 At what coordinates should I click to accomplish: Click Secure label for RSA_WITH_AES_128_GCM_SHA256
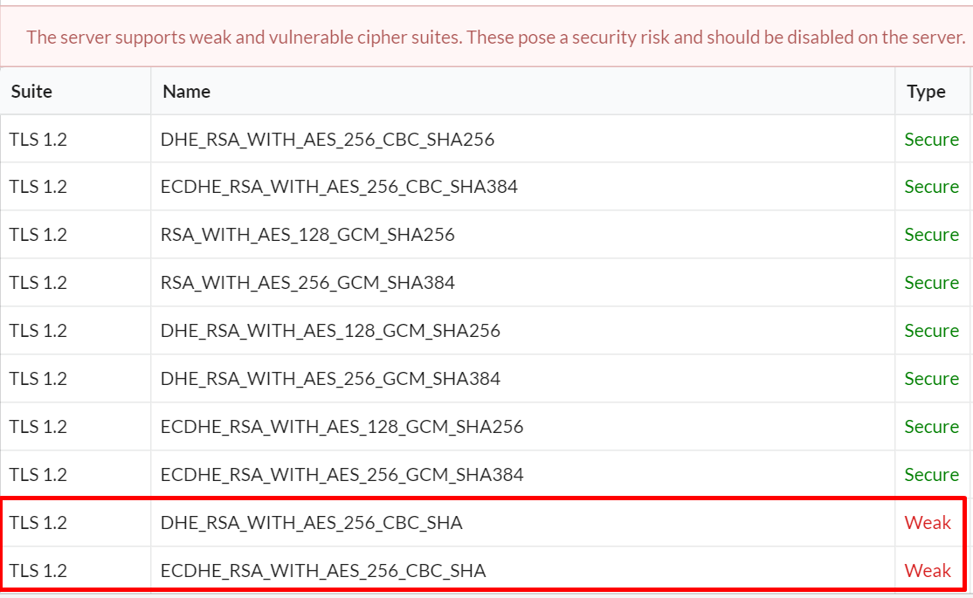[931, 235]
